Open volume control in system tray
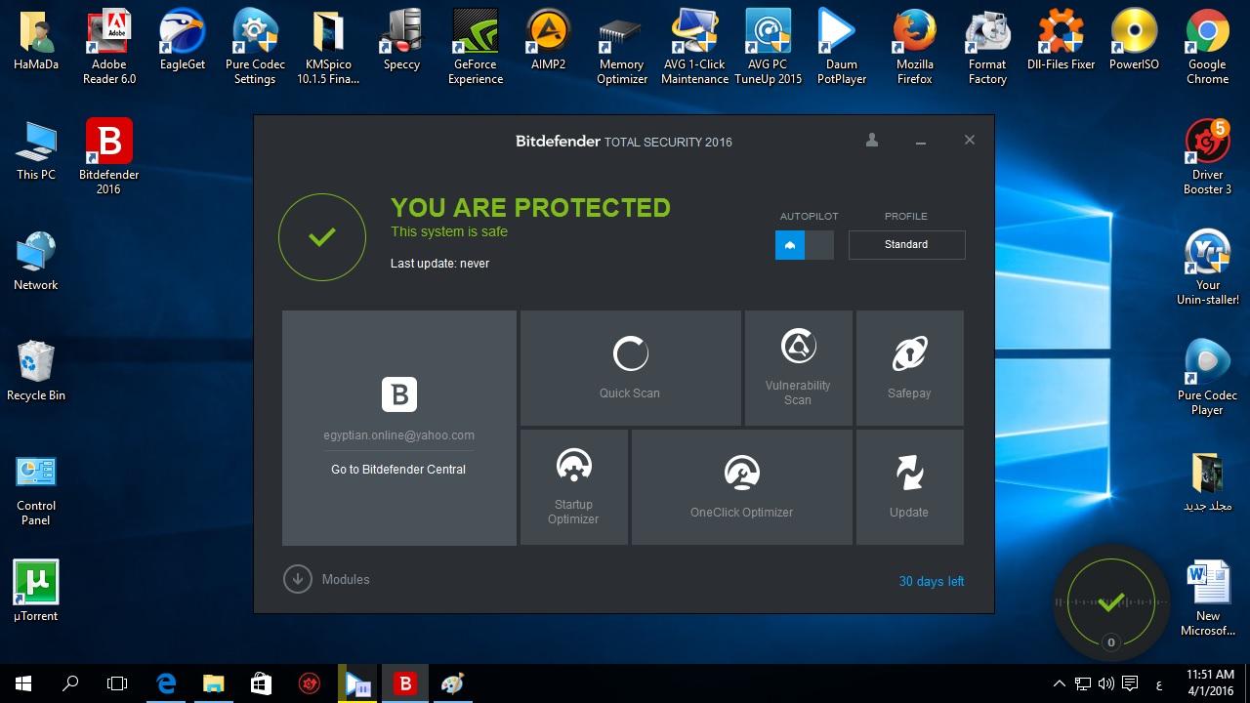The height and width of the screenshot is (703, 1250). point(1106,683)
